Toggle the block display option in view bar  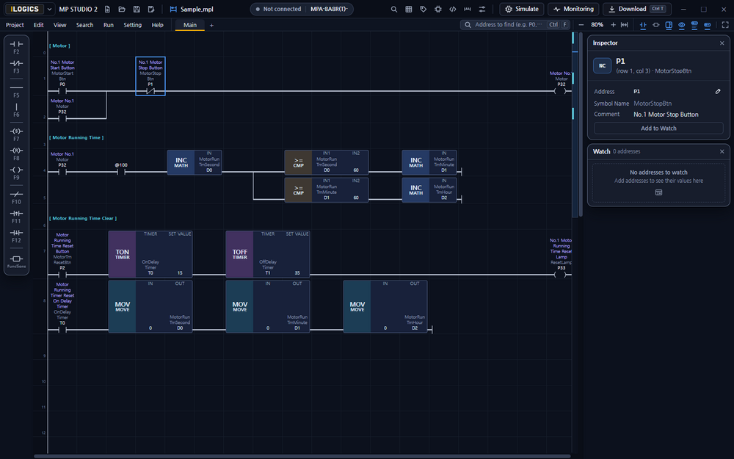pyautogui.click(x=655, y=25)
